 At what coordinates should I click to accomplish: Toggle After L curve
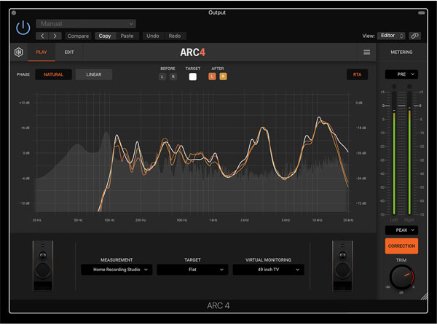212,77
